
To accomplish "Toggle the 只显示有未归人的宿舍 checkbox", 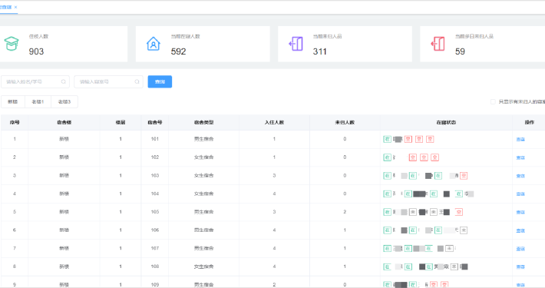I will coord(493,101).
